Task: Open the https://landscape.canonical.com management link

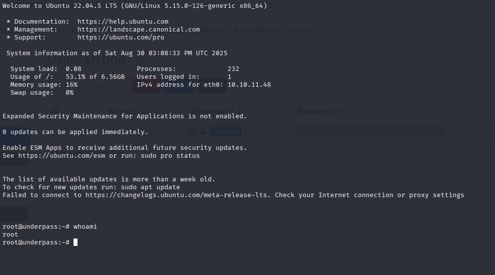Action: [139, 30]
